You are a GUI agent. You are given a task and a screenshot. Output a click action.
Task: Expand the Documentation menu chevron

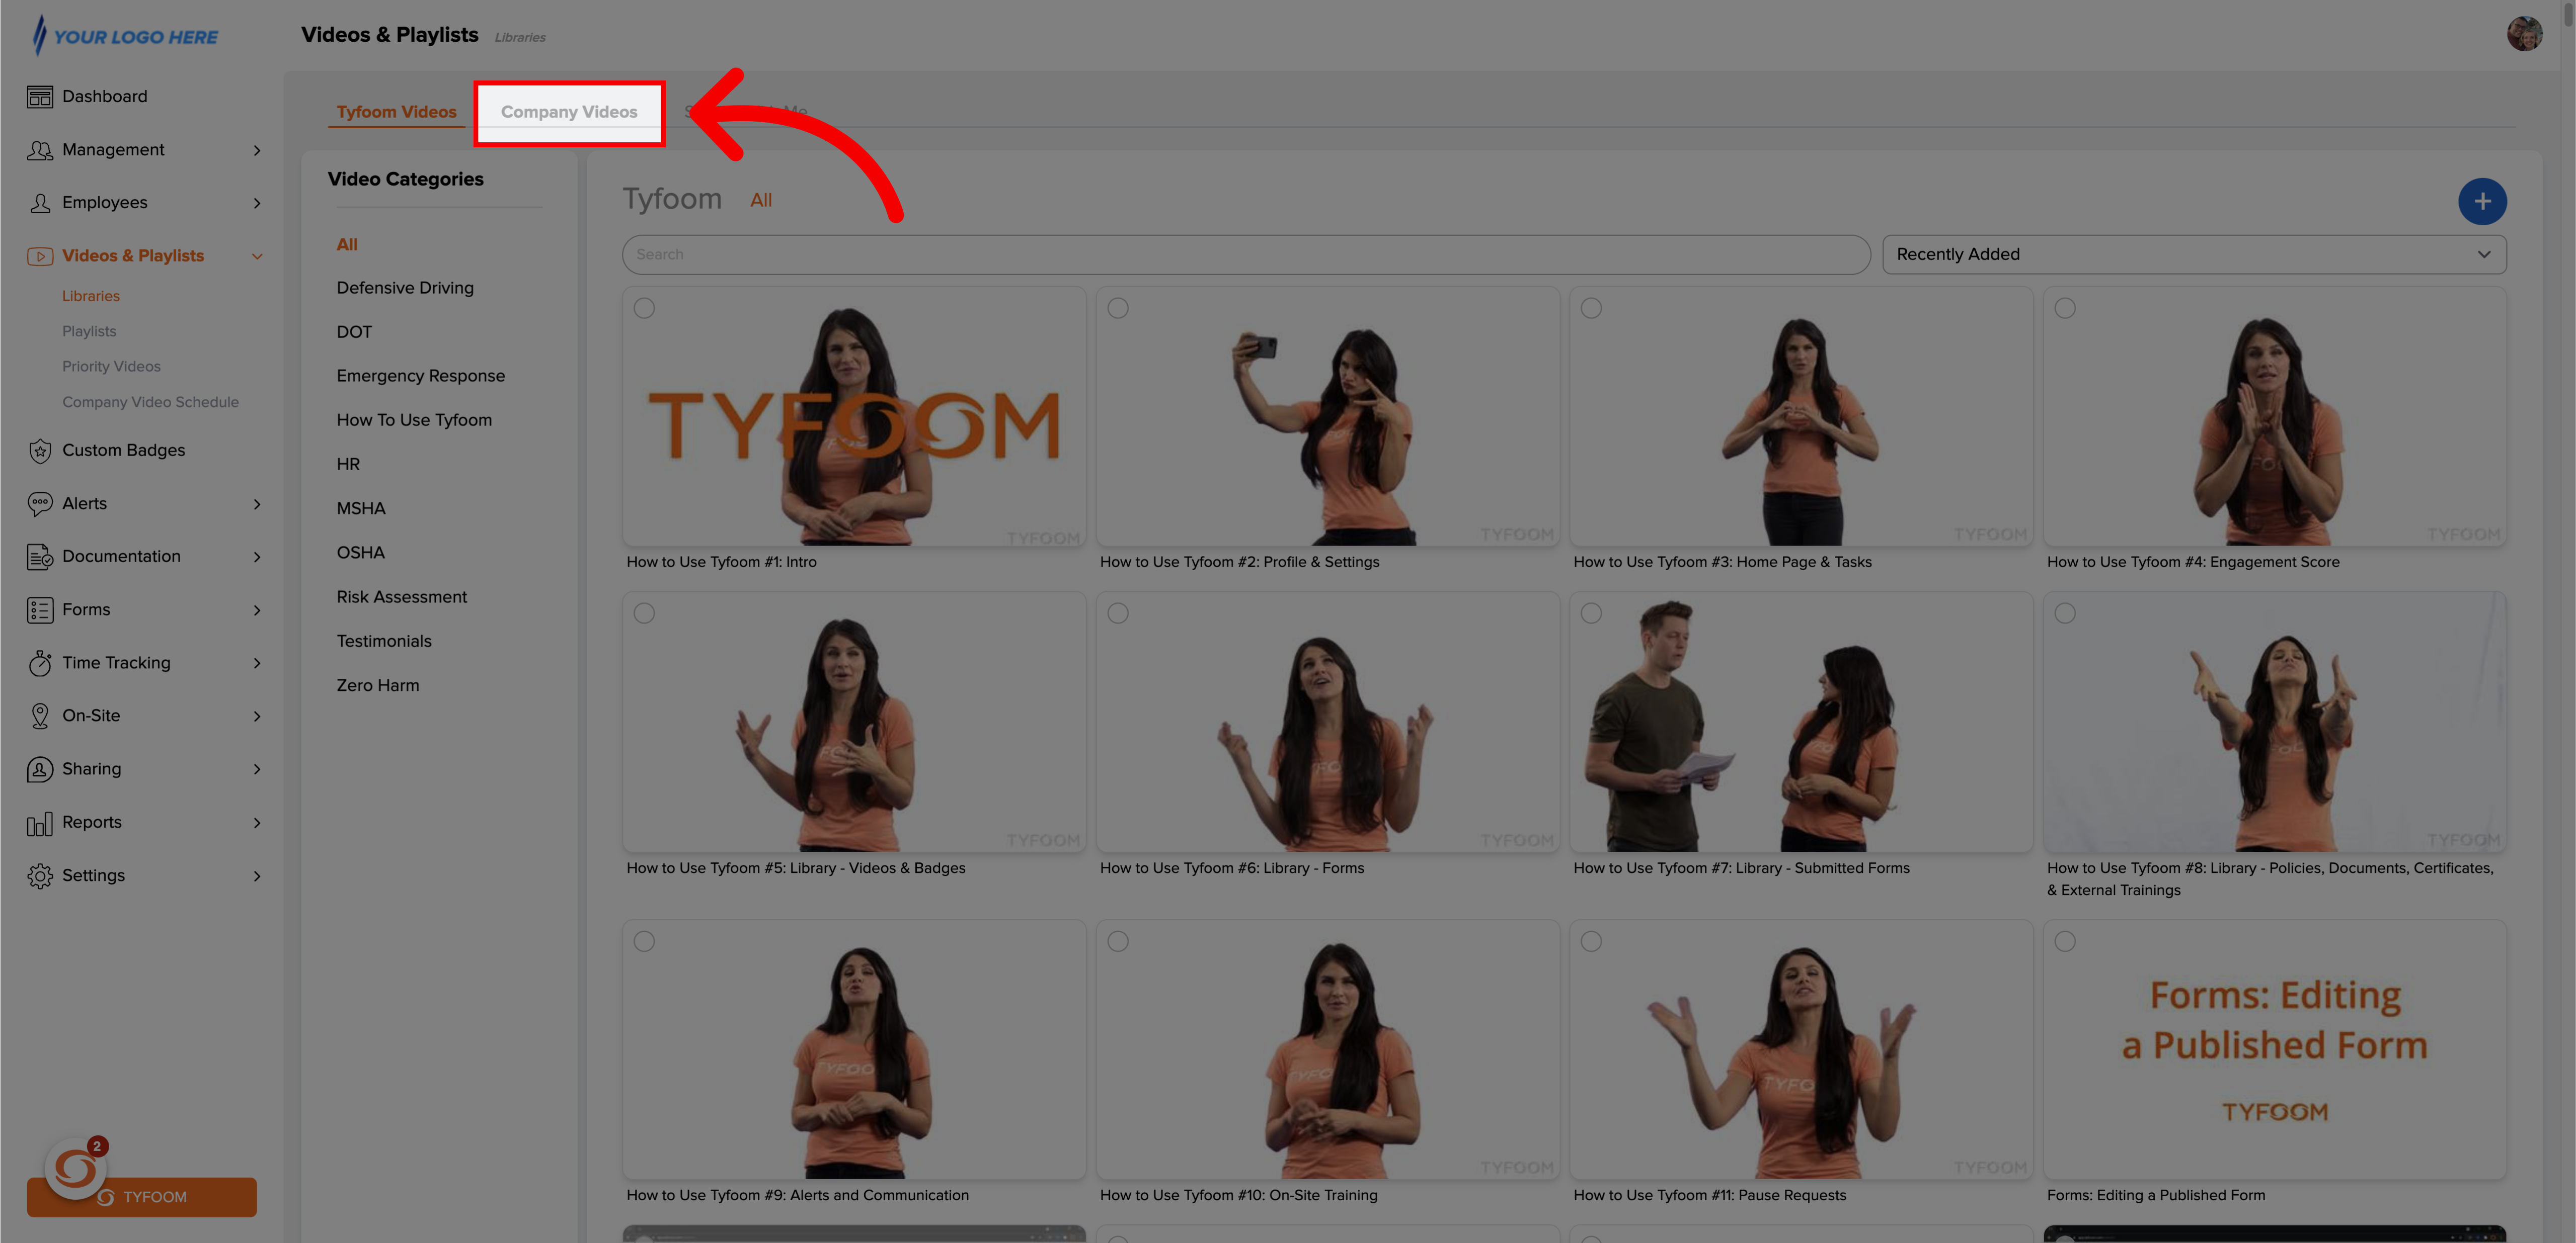click(x=257, y=558)
